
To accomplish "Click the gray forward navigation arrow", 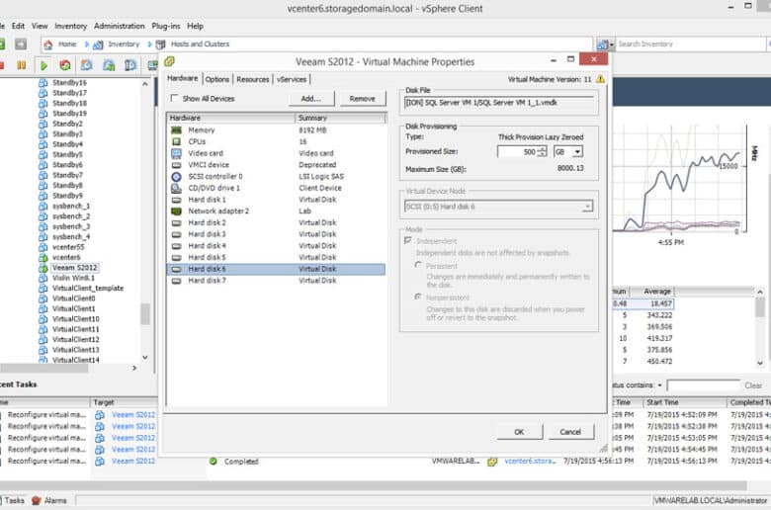I will click(x=21, y=44).
